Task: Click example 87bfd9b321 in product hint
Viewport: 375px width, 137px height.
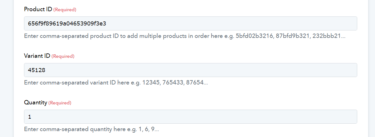Action: 293,36
